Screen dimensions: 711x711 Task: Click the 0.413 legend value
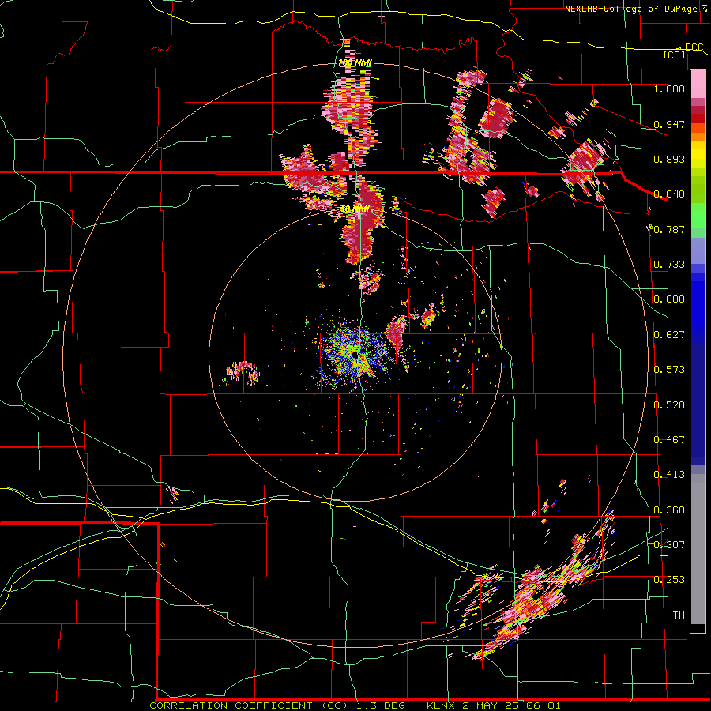coord(669,475)
